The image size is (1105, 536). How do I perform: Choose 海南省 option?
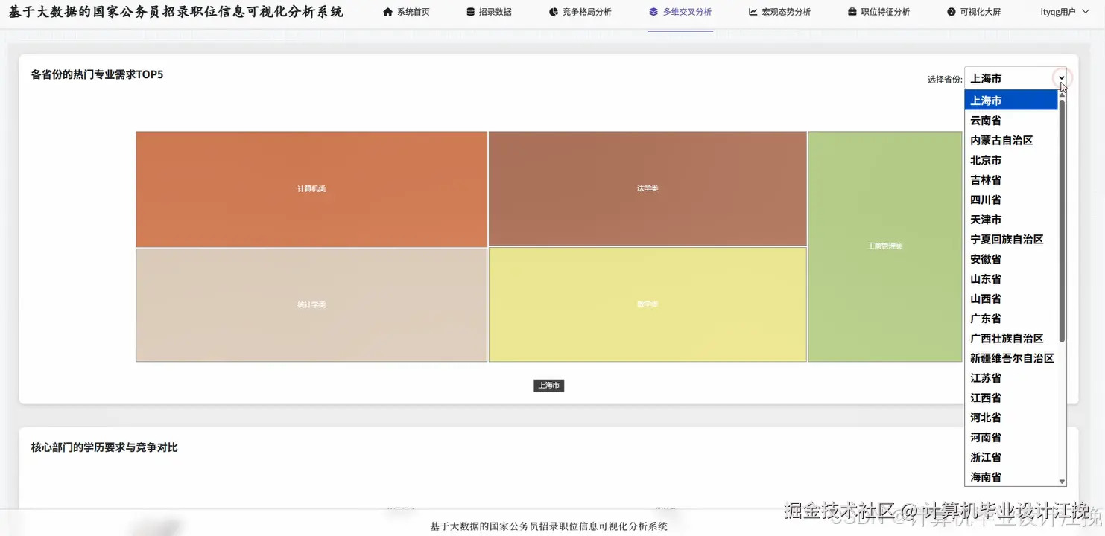pyautogui.click(x=1011, y=476)
